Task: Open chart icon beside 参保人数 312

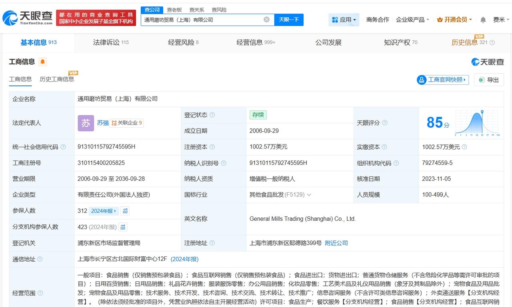Action: click(125, 211)
